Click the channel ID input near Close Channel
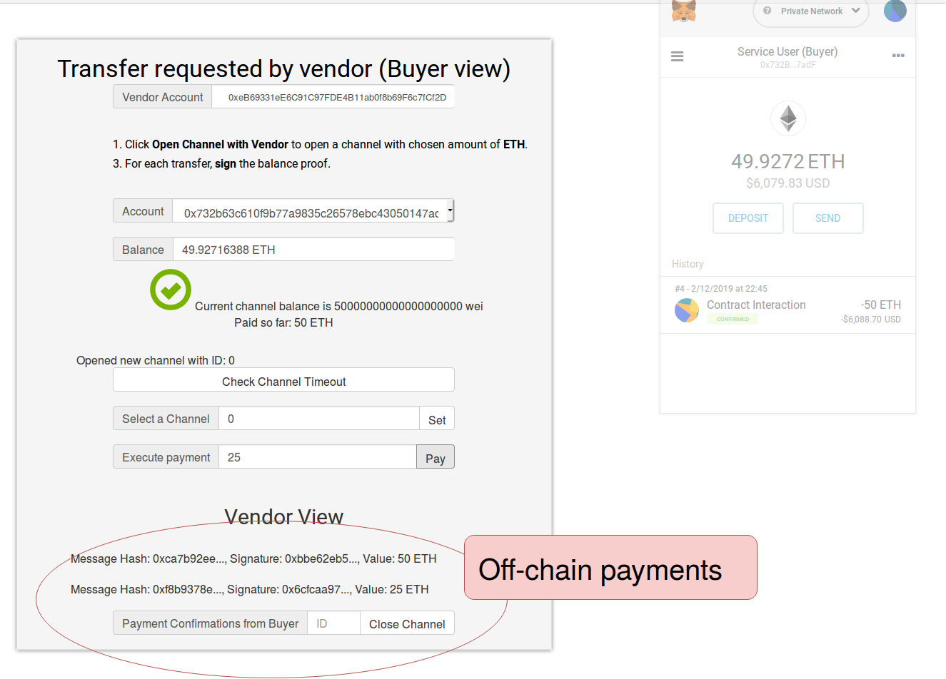The height and width of the screenshot is (679, 946). tap(333, 623)
